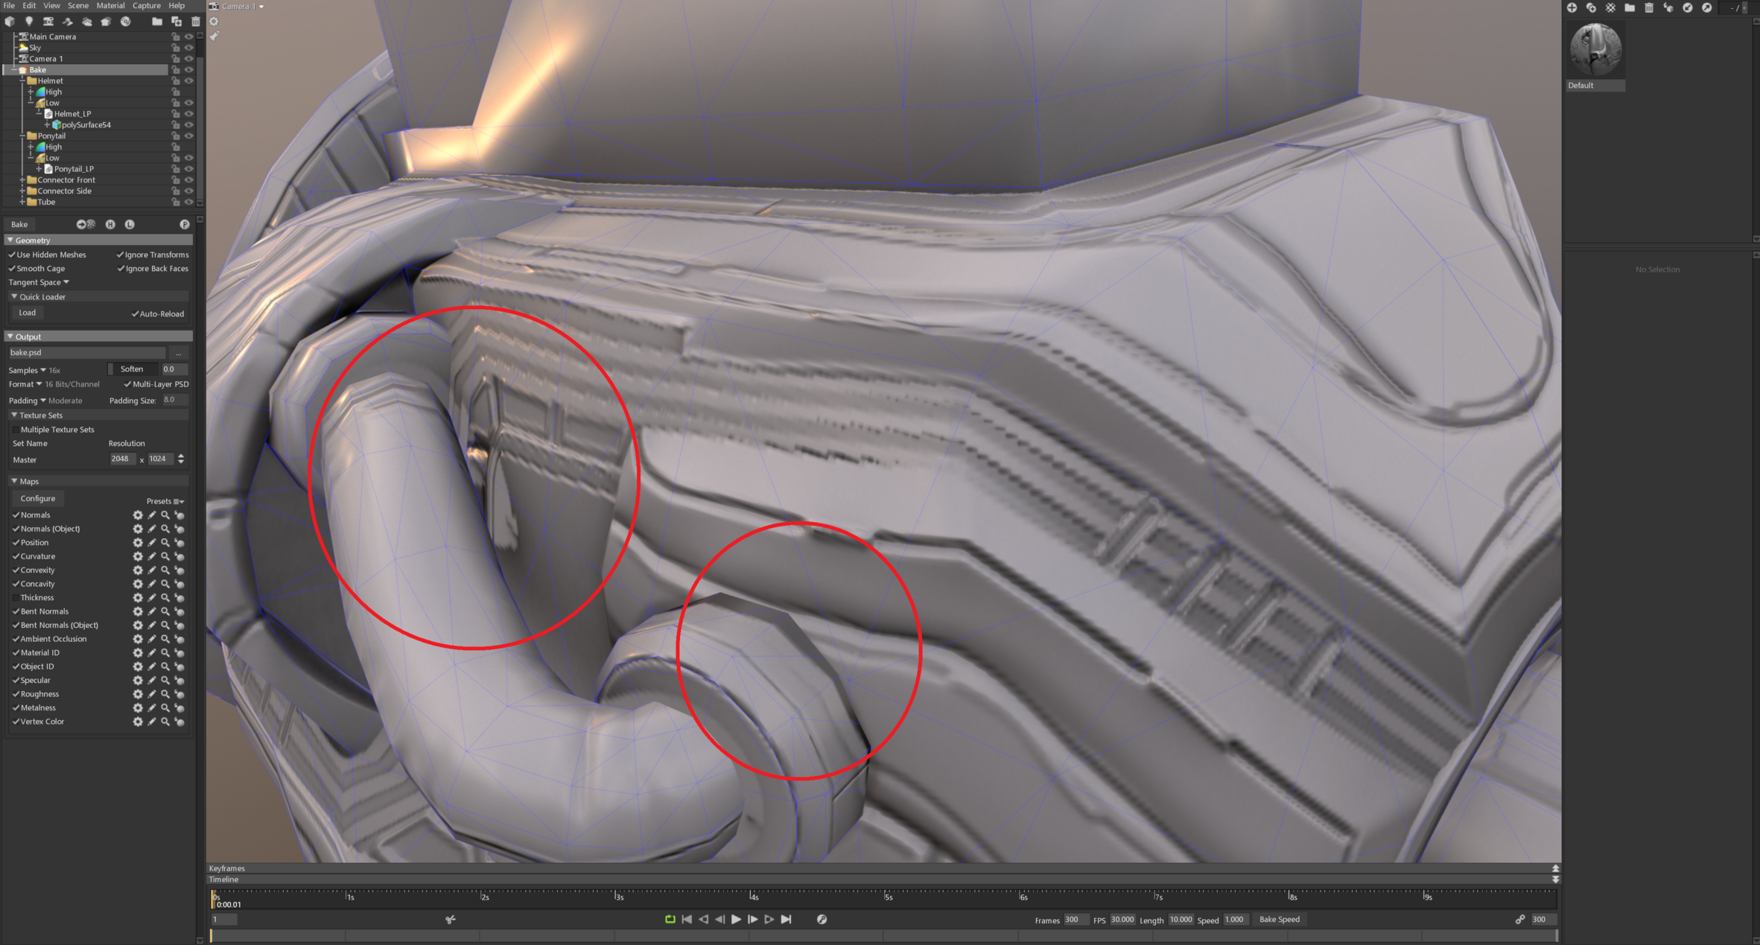The height and width of the screenshot is (945, 1760).
Task: Enable Ignore Transforms option
Action: tap(120, 254)
